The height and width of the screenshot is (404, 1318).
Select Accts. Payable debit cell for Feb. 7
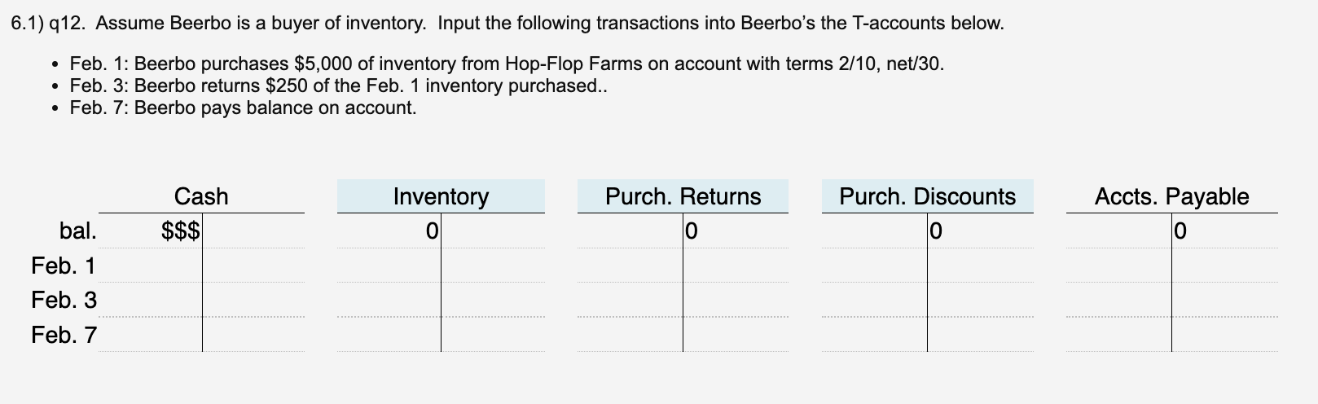(x=1119, y=335)
